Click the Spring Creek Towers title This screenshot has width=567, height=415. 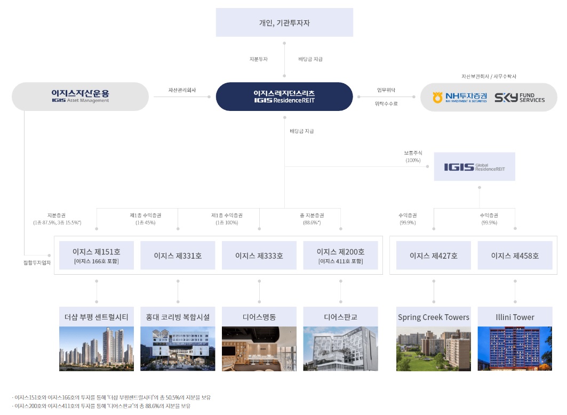[x=434, y=317]
